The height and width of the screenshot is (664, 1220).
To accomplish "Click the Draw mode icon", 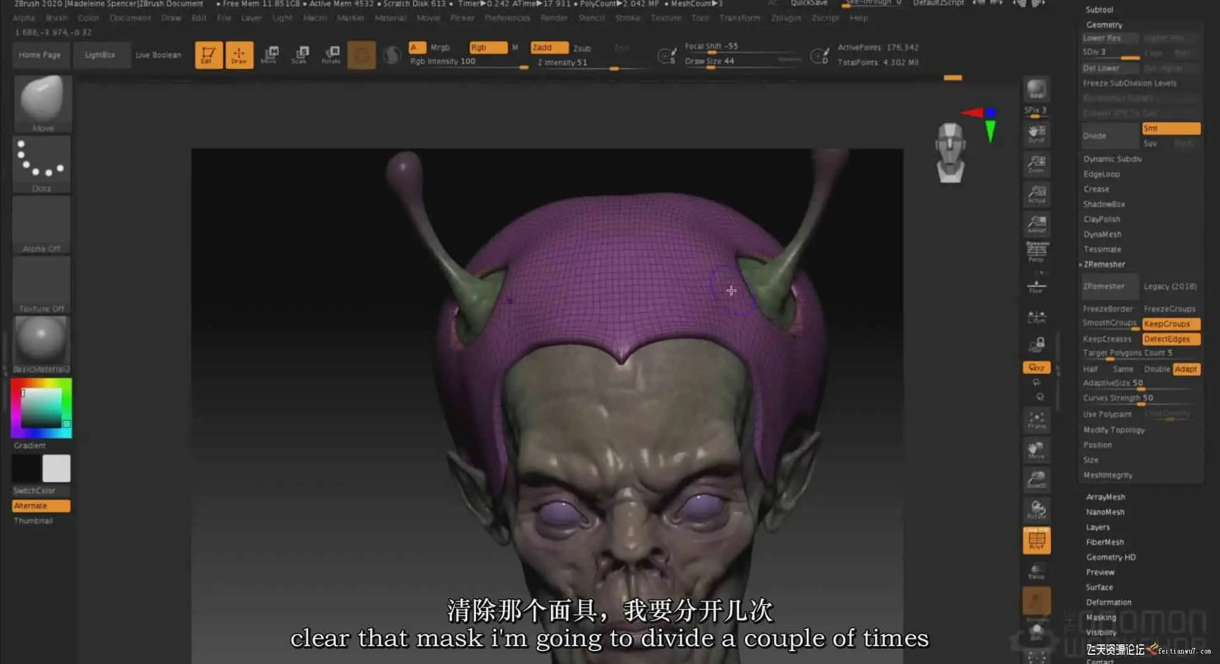I will [x=239, y=55].
